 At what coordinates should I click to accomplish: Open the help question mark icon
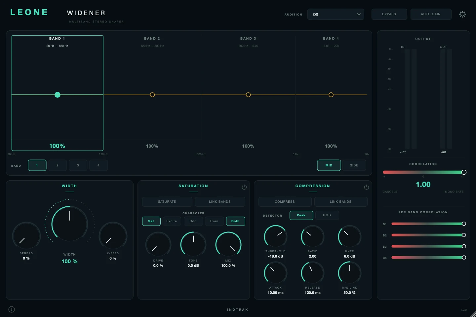pos(12,309)
